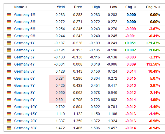165x134 pixels.
Task: Click the 1.457 low value
Action: coord(112,128)
